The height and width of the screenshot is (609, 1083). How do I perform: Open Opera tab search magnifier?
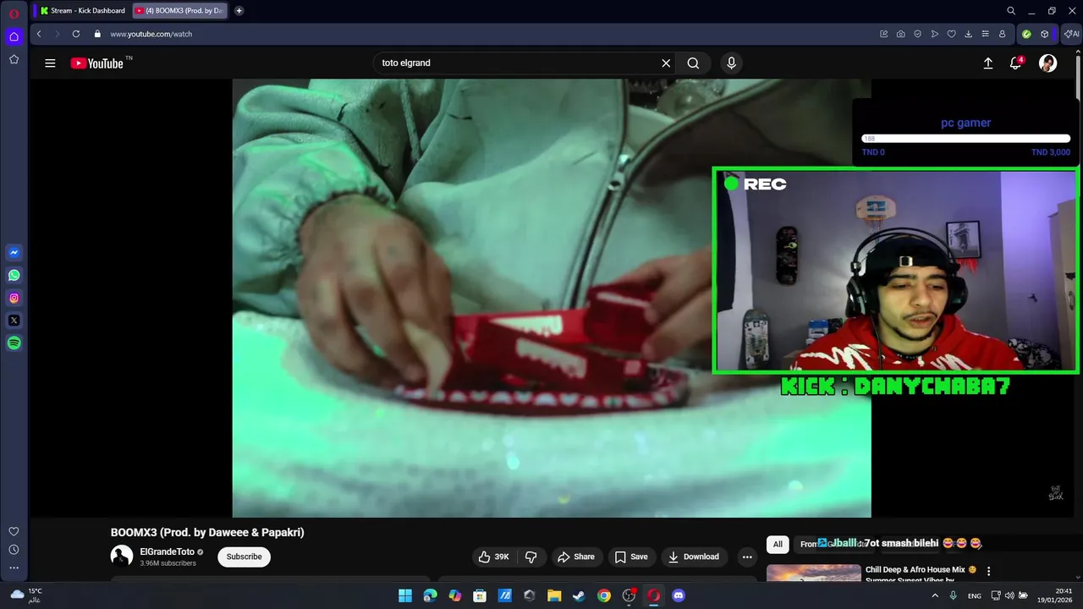click(x=1011, y=10)
